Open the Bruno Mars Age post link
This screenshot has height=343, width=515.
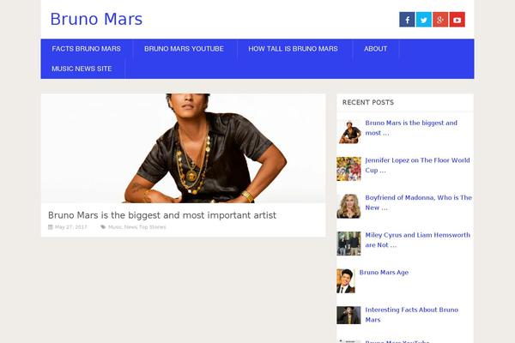click(x=384, y=273)
